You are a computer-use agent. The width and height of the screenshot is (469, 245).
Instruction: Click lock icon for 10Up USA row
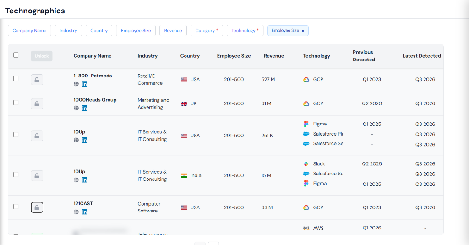tap(37, 136)
